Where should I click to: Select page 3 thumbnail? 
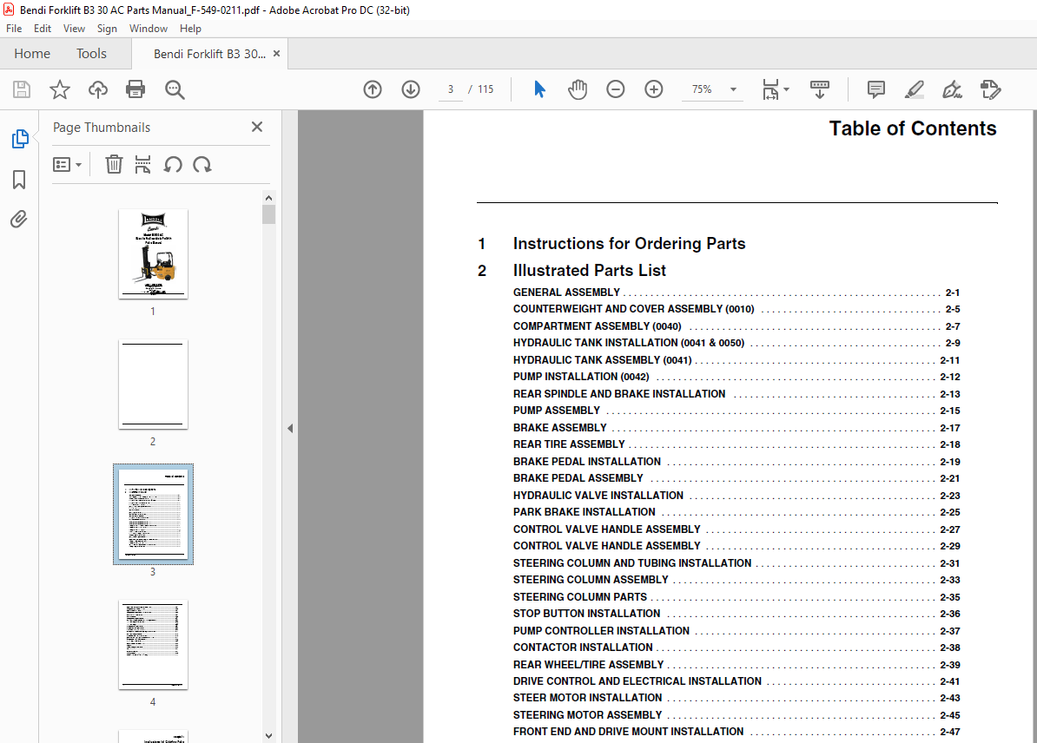(x=153, y=514)
